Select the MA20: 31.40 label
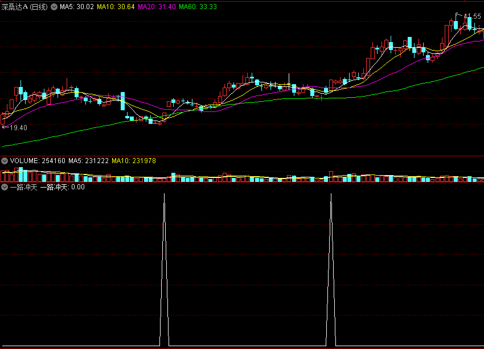484x349 pixels. (157, 7)
